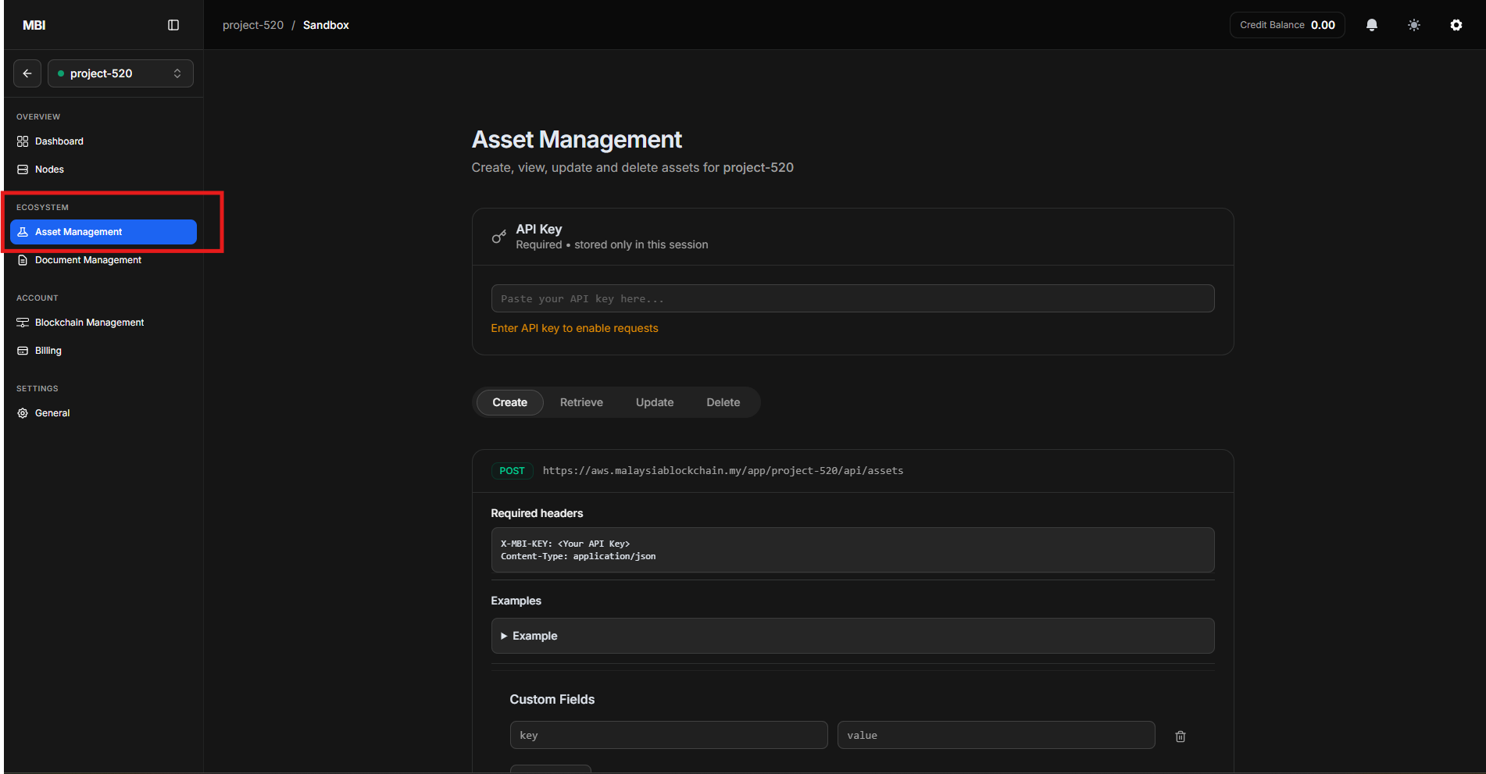The image size is (1486, 774).
Task: Click the back arrow above the sidebar
Action: coord(27,73)
